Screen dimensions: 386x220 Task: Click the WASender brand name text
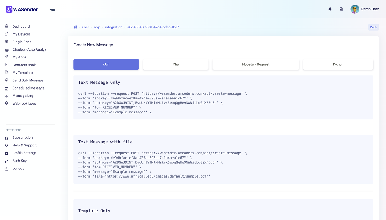point(25,9)
